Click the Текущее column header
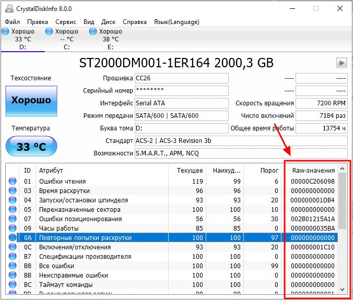This screenshot has width=353, height=300. click(x=187, y=171)
